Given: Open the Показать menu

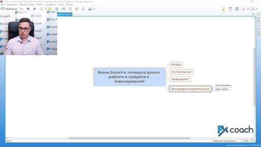Looking at the screenshot, I should 23,4.
